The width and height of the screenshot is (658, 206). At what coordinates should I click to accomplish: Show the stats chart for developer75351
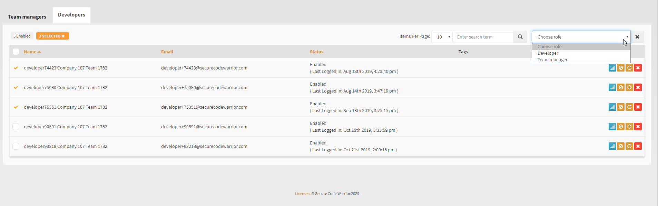coord(612,107)
